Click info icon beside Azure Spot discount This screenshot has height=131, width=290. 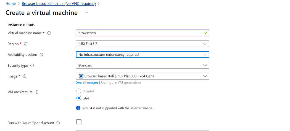(58, 123)
